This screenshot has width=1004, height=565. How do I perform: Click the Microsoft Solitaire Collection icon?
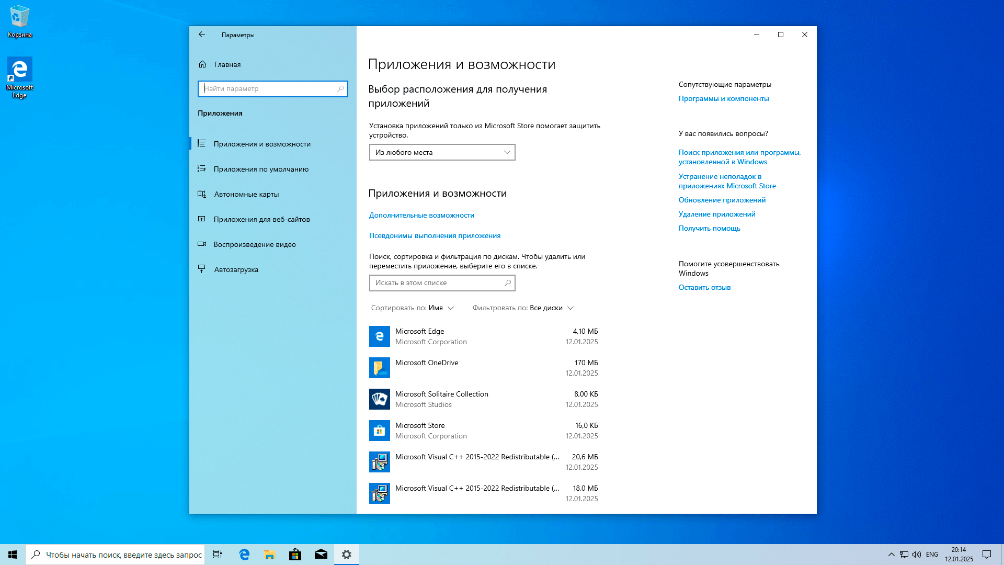(379, 399)
